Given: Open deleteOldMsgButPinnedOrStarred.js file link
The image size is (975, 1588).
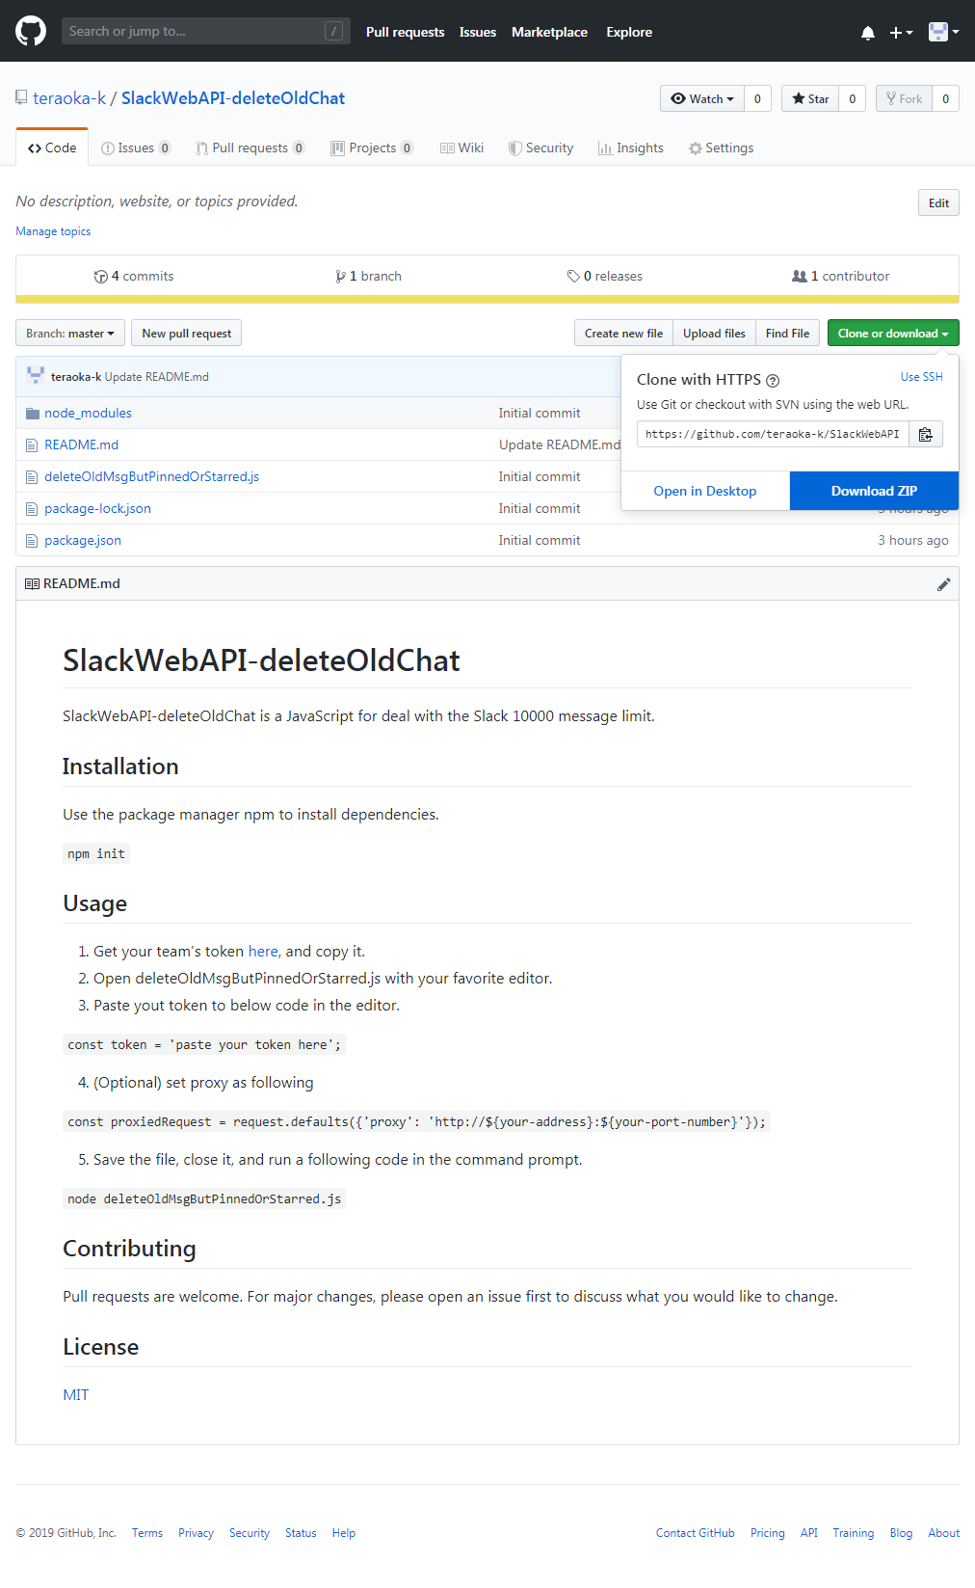Looking at the screenshot, I should pyautogui.click(x=151, y=477).
